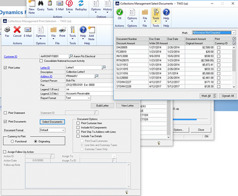Check Print box for document INVS3008
238x196 pixels.
coord(219,56)
